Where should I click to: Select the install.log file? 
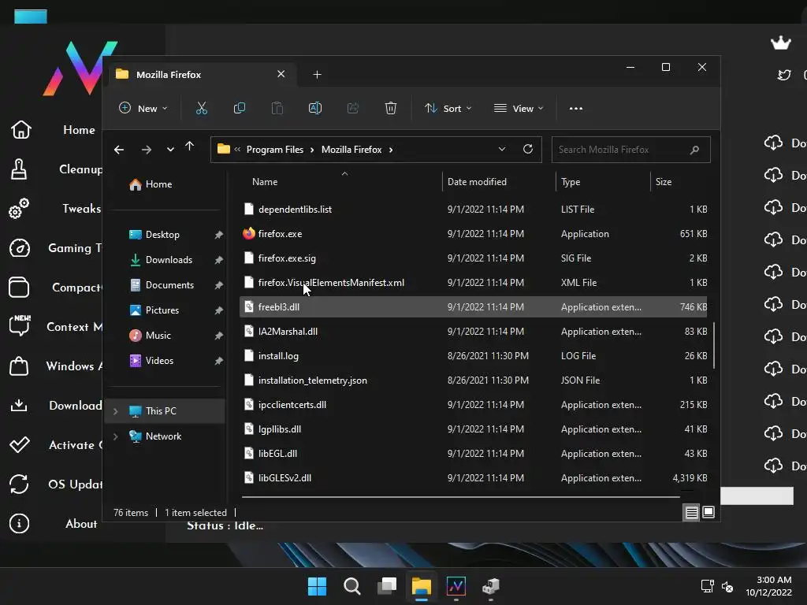[x=473, y=356]
